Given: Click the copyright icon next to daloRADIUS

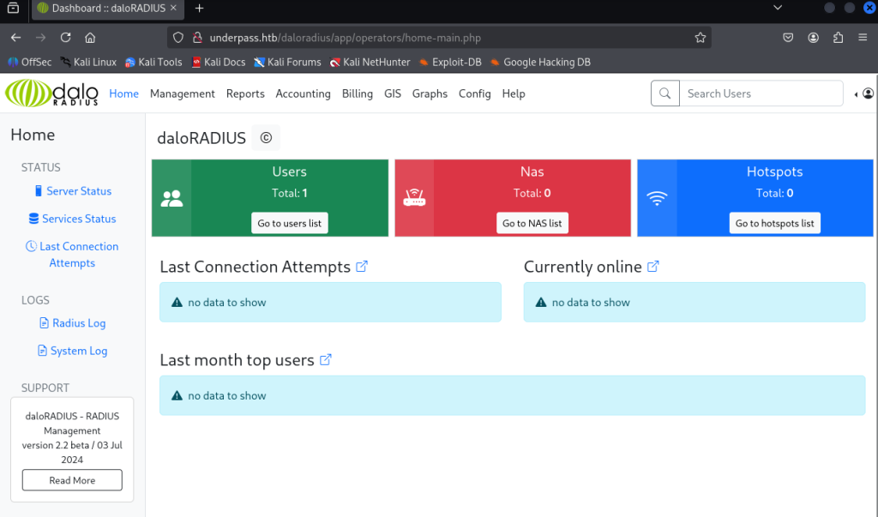Looking at the screenshot, I should point(266,138).
